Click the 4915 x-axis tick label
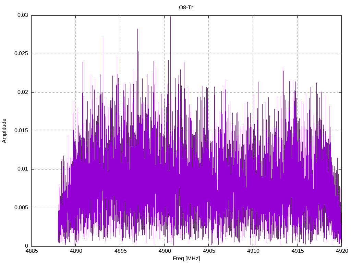 pos(298,251)
